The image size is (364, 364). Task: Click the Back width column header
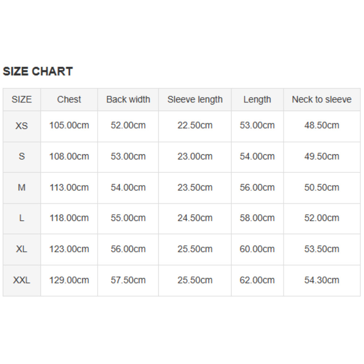pyautogui.click(x=128, y=99)
